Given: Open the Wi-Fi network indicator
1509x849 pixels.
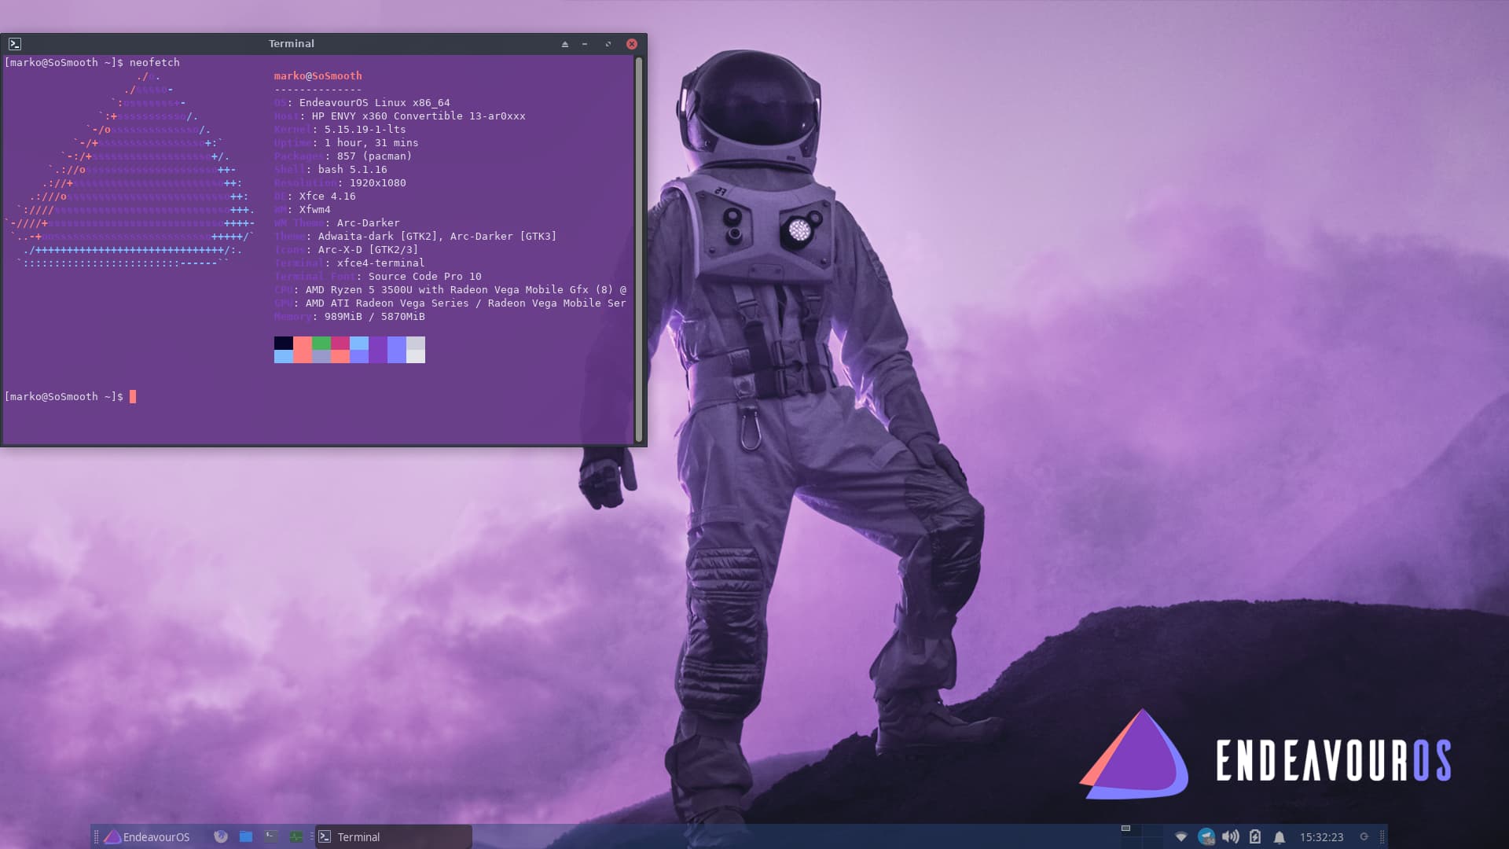Looking at the screenshot, I should tap(1180, 837).
